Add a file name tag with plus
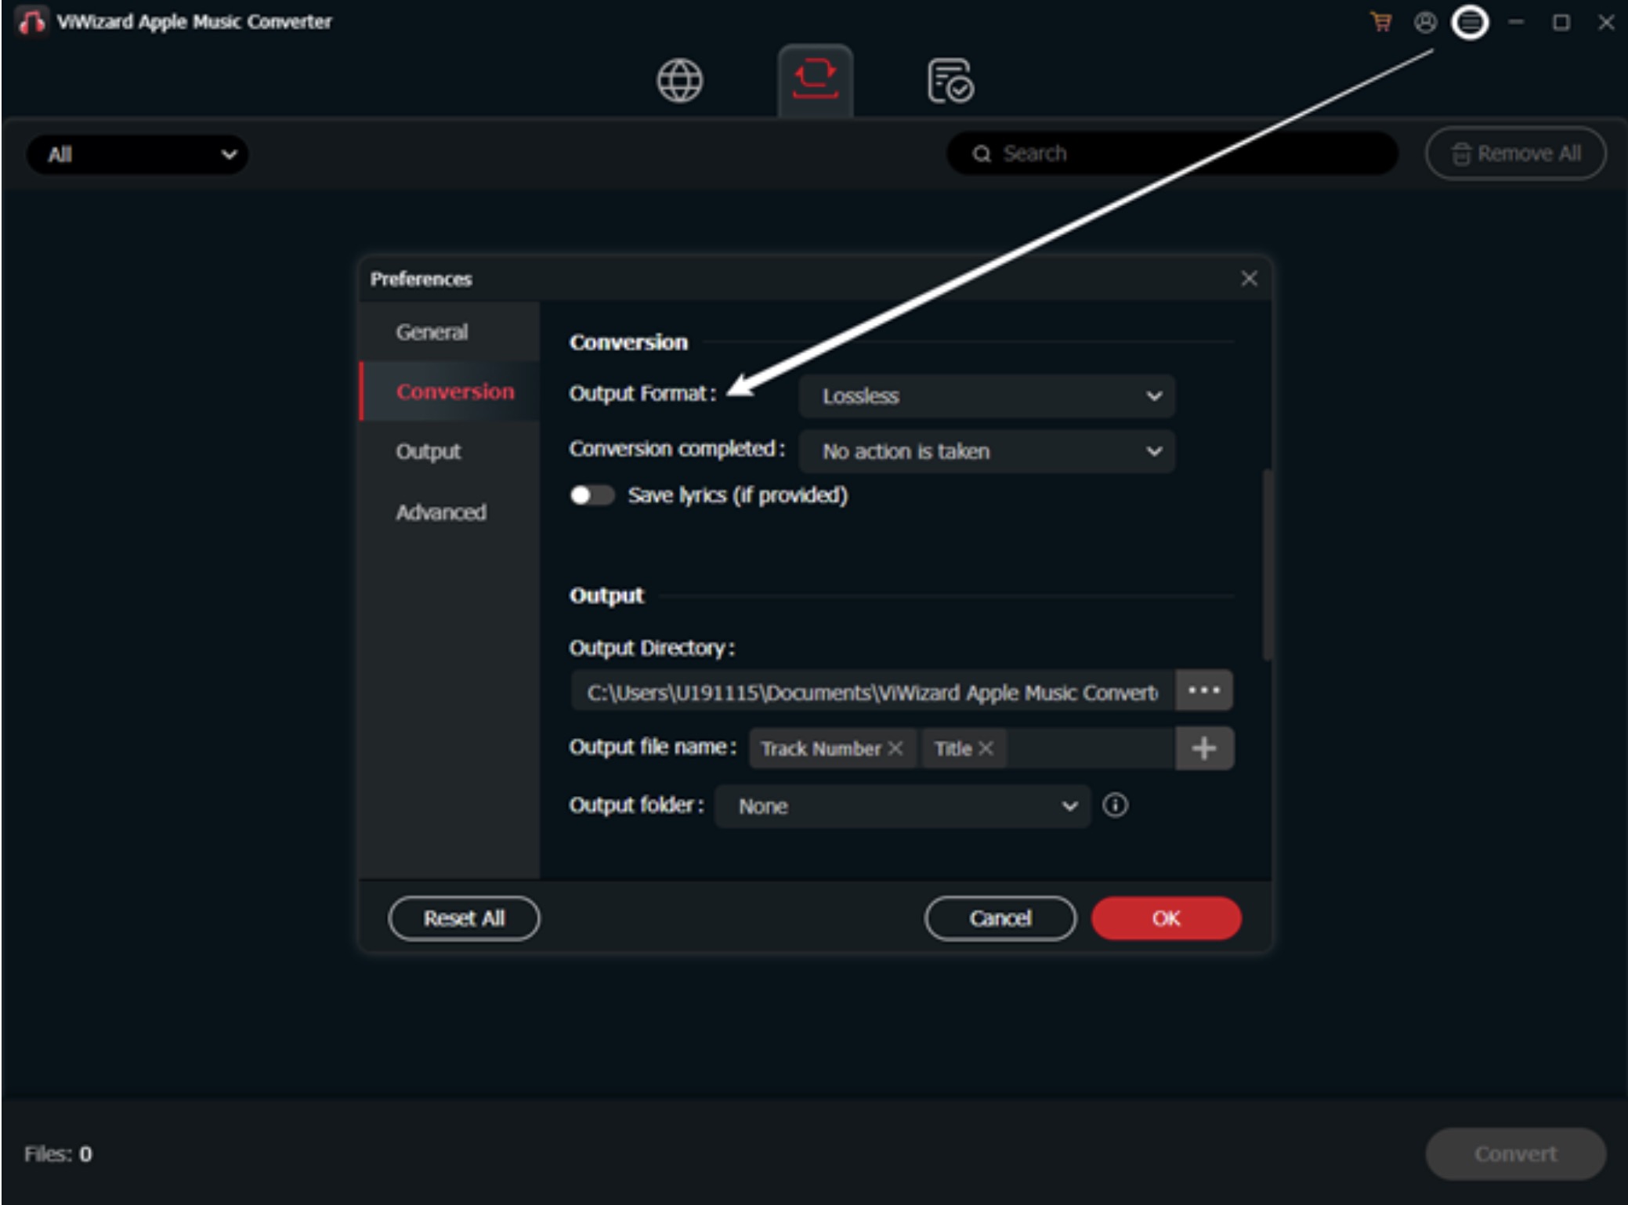1628x1205 pixels. tap(1203, 748)
